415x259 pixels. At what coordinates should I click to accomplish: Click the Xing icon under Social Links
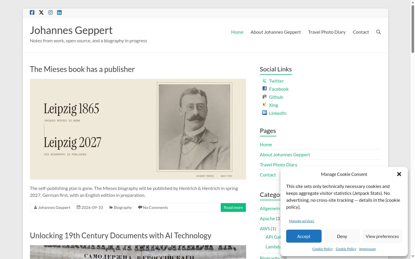[x=265, y=105]
